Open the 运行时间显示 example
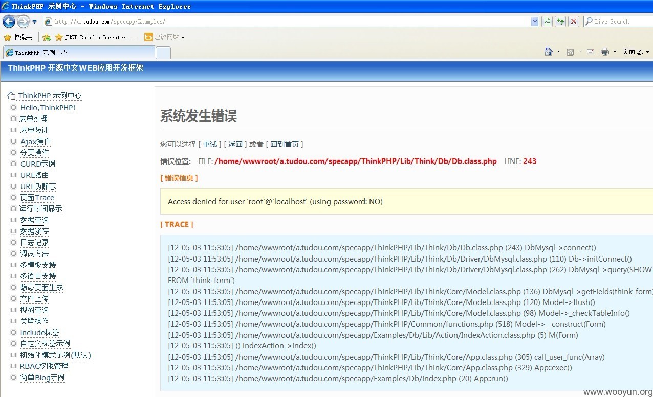Screen dimensions: 653x397 [41, 209]
